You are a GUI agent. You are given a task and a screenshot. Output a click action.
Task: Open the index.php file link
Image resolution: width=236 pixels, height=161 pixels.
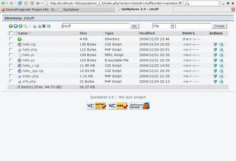pyautogui.click(x=30, y=76)
